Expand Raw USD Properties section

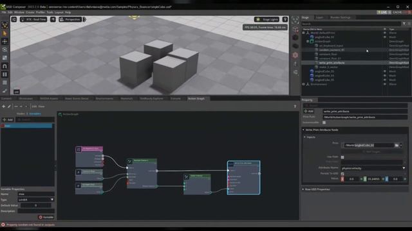point(303,189)
